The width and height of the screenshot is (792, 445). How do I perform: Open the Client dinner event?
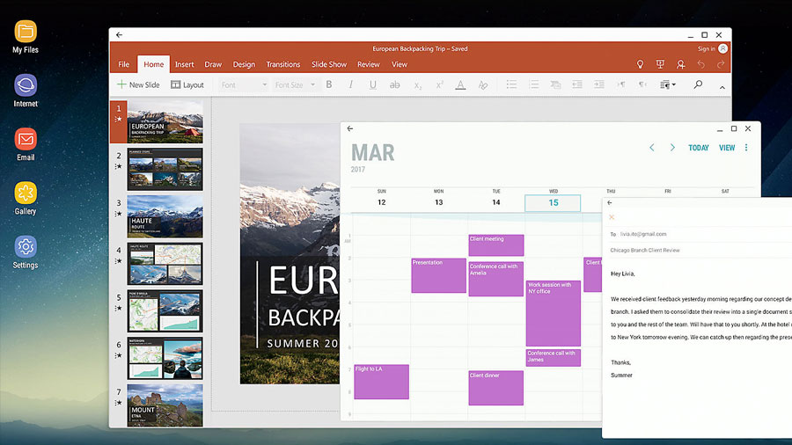coord(496,388)
